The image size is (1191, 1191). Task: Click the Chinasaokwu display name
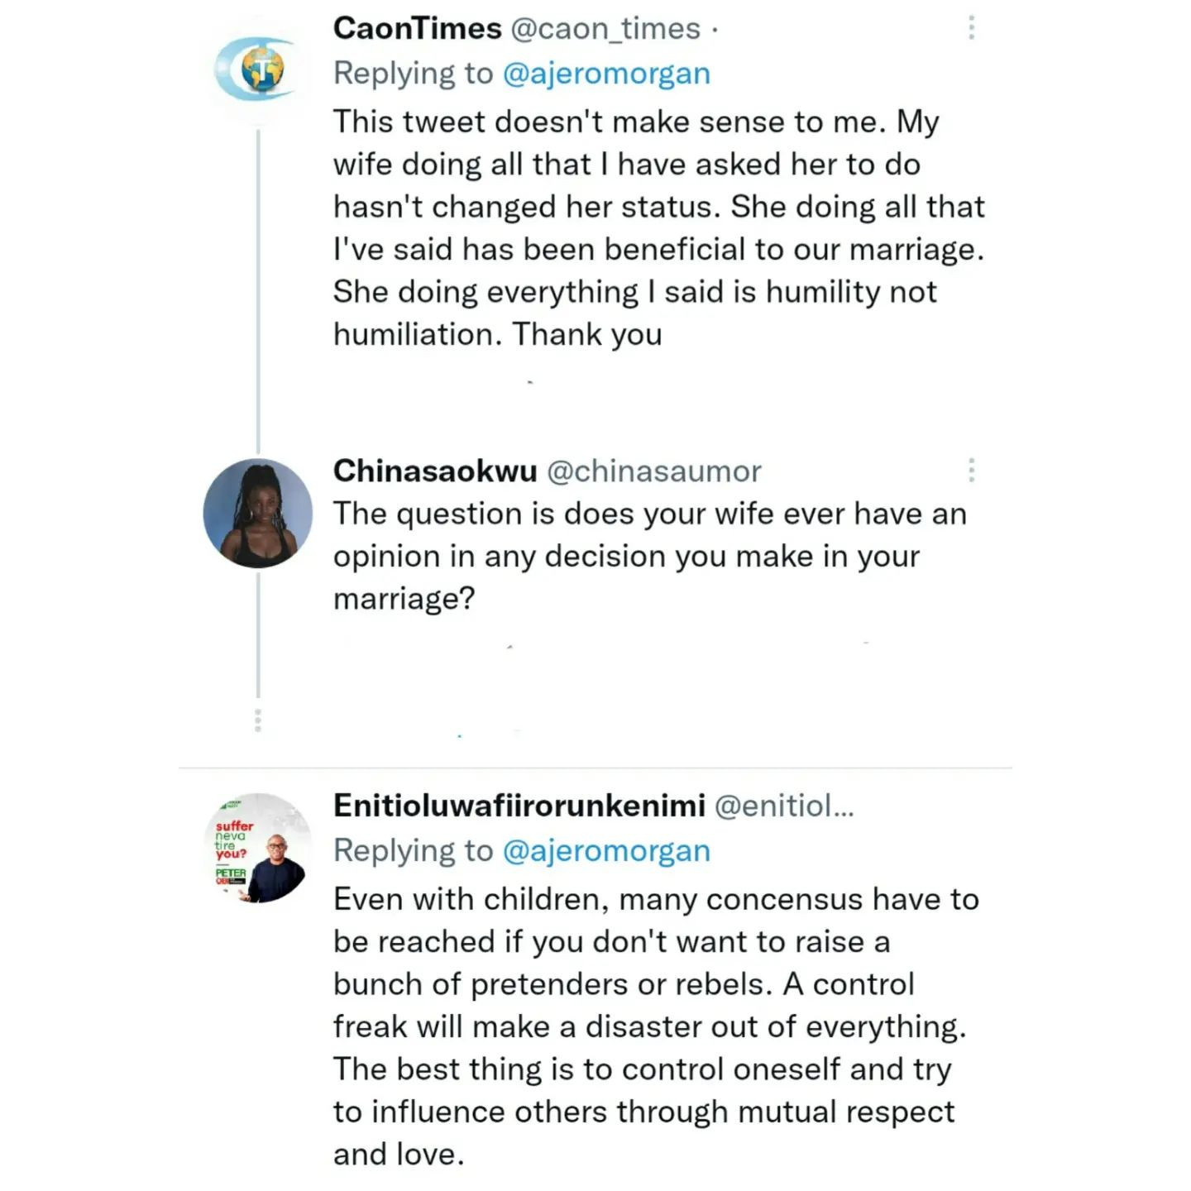435,471
